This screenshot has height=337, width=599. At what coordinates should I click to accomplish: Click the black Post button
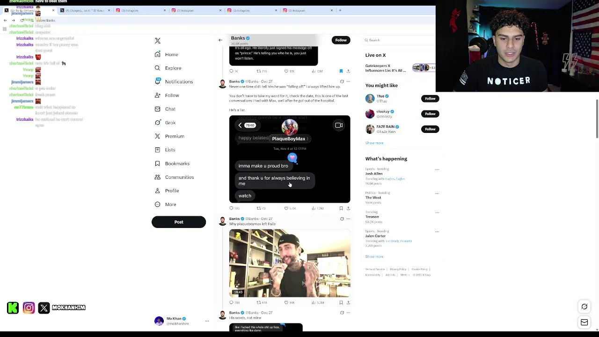(179, 222)
